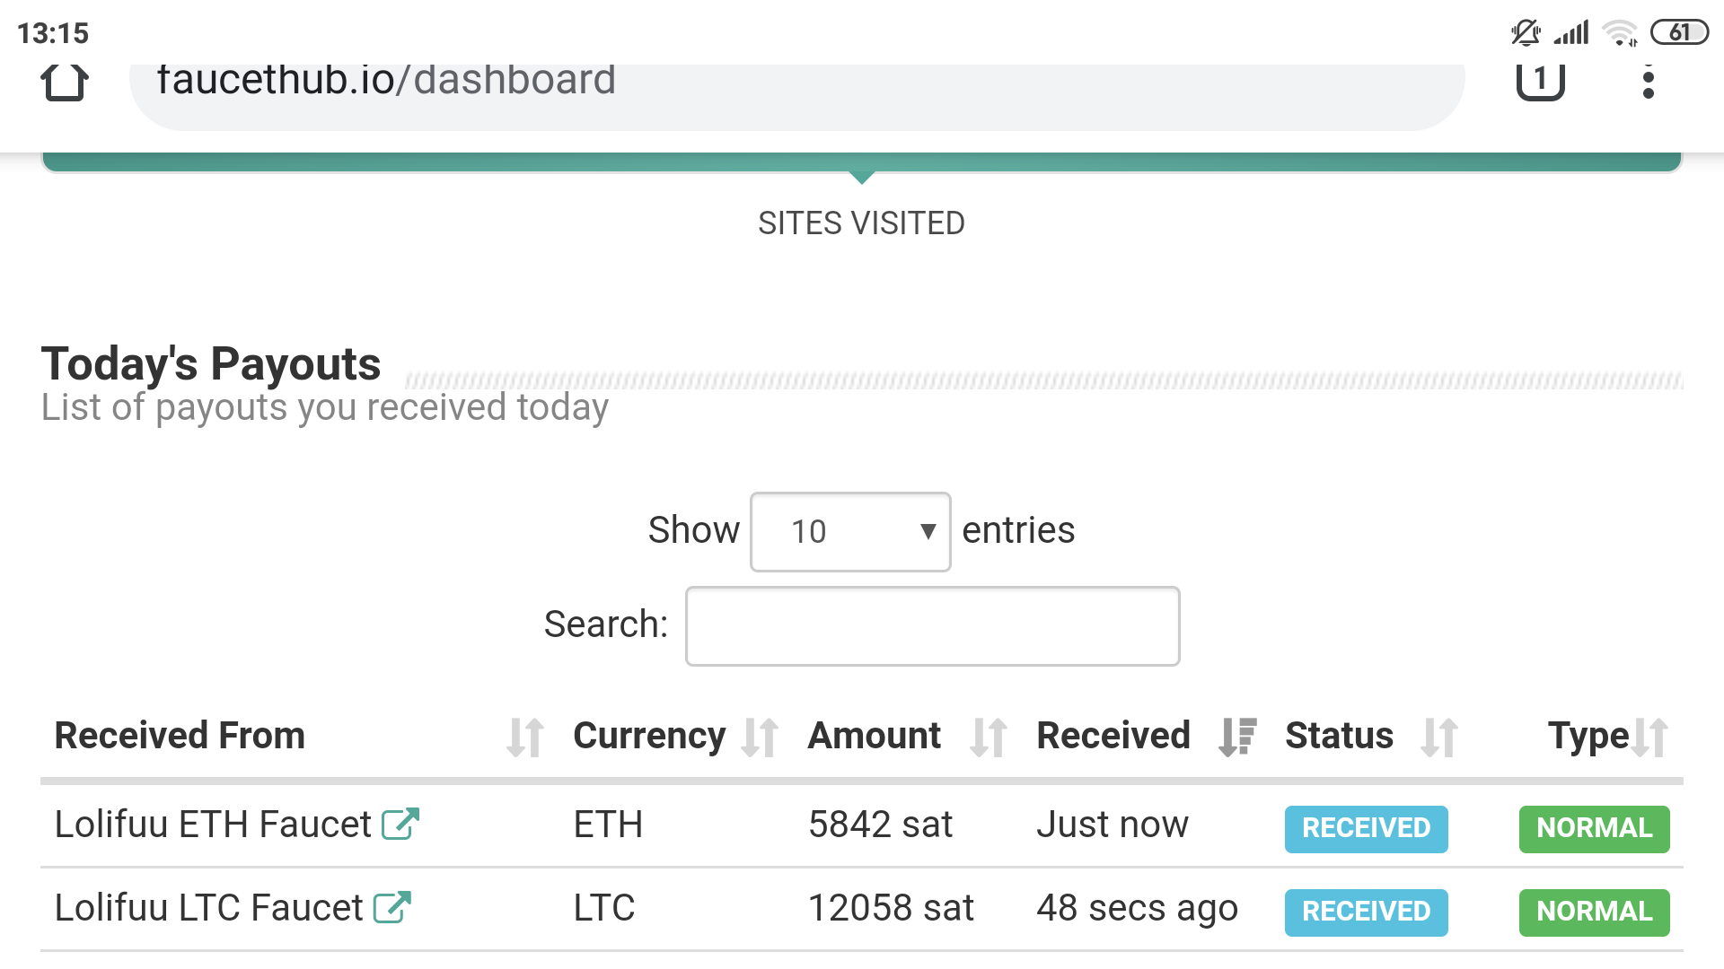Tap the muted notifications bell icon

tap(1526, 33)
